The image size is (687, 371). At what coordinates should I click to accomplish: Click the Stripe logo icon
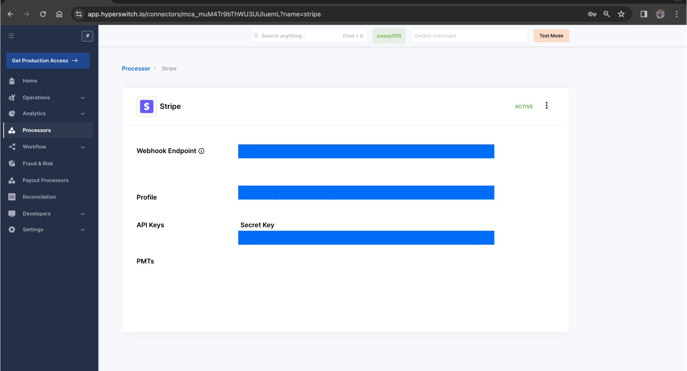(147, 106)
